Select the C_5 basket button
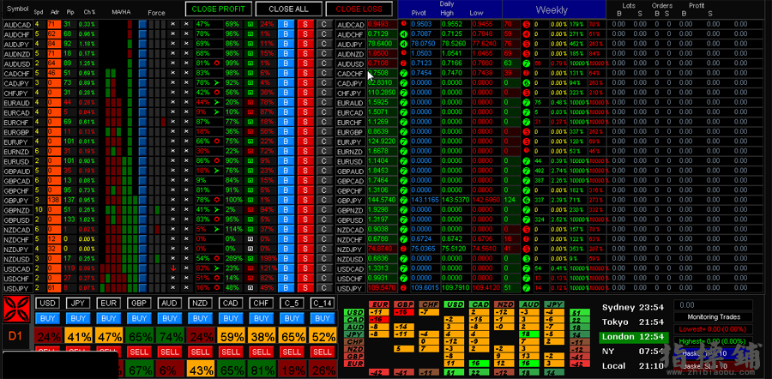772x379 pixels. tap(292, 304)
